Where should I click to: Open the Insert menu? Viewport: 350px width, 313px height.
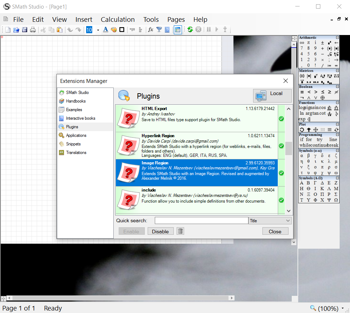(84, 19)
